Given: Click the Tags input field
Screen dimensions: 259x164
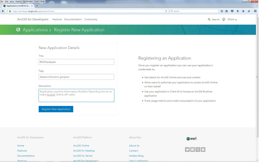Looking at the screenshot, I should (x=76, y=77).
